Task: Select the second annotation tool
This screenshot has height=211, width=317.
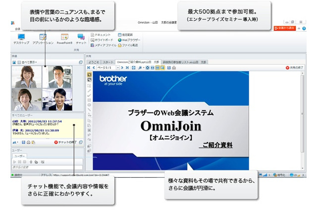Action: (89, 80)
